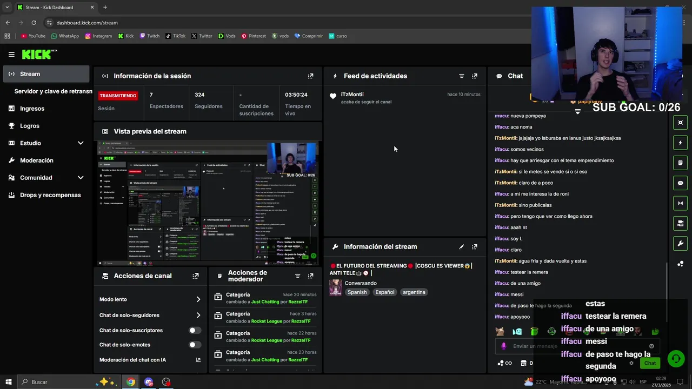Open chat settings gear icon
This screenshot has height=389, width=692.
click(x=631, y=363)
